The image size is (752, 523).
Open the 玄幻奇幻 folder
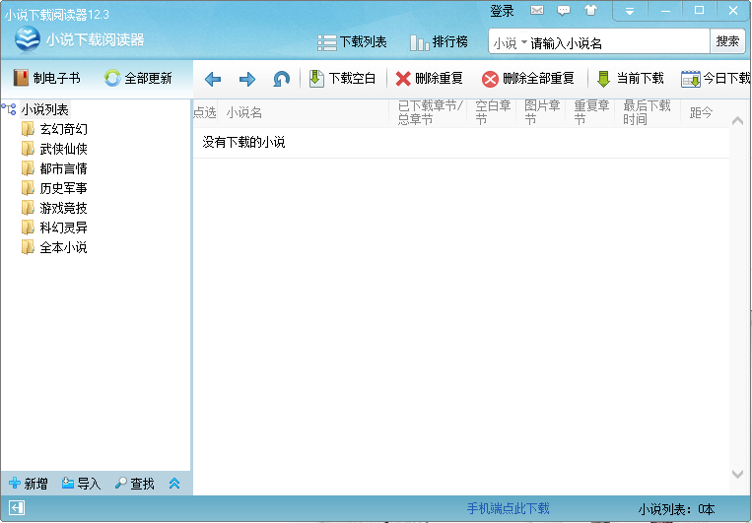coord(54,129)
